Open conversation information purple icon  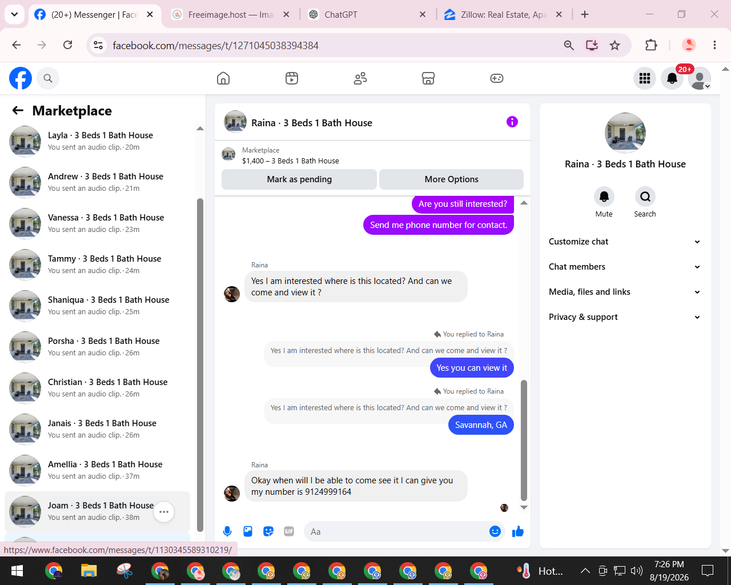click(x=512, y=122)
